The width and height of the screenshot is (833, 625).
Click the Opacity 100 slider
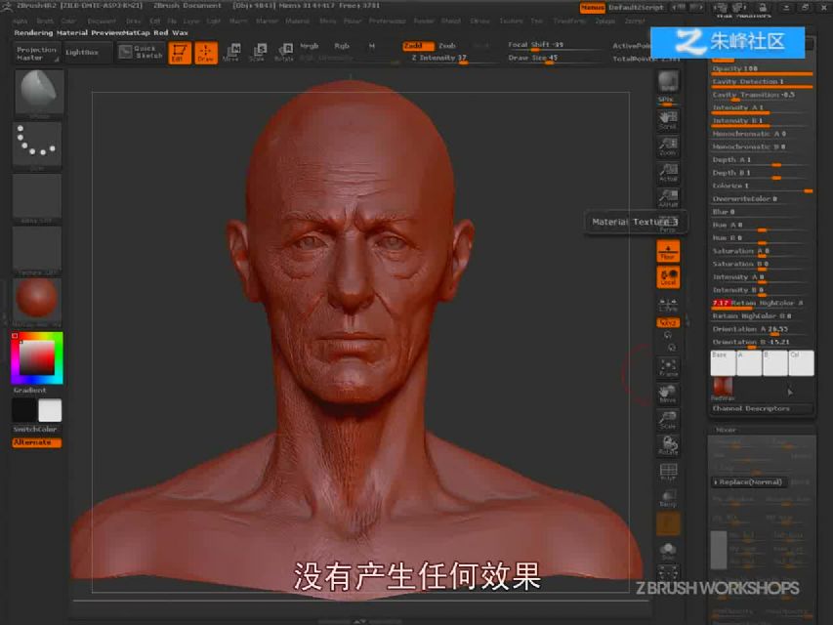click(x=762, y=69)
